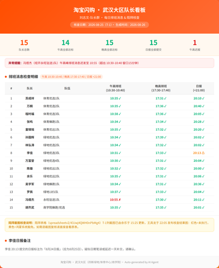The height and width of the screenshot is (268, 219).
Task: Click 余乐 in table row 11
Action: point(29,176)
